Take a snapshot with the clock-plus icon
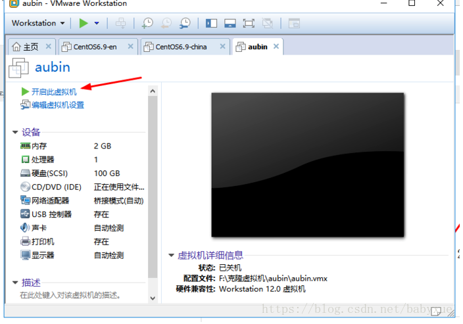Image resolution: width=463 pixels, height=324 pixels. click(147, 23)
